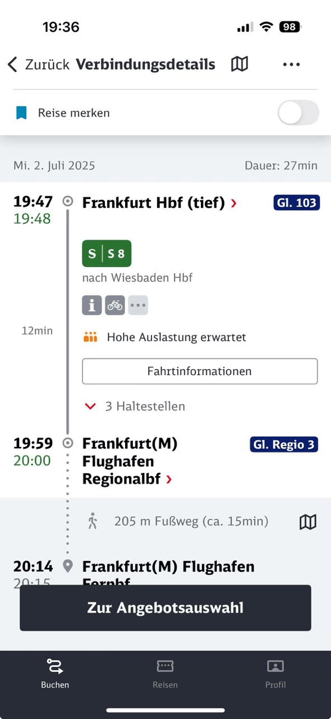
Task: Select the Buchen tab
Action: pos(55,674)
